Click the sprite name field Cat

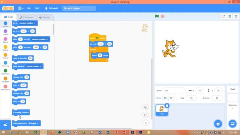[174, 91]
